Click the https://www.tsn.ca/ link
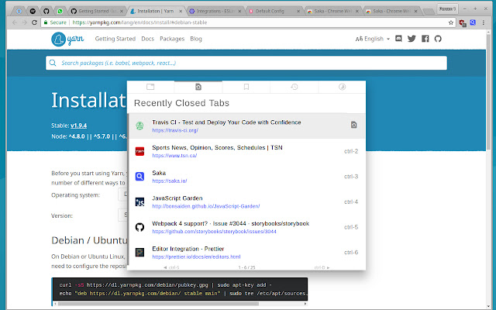This screenshot has height=310, width=496. [174, 156]
